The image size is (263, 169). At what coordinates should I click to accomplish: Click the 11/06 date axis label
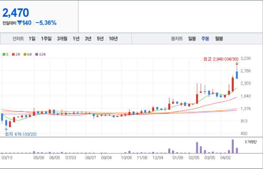(142, 158)
